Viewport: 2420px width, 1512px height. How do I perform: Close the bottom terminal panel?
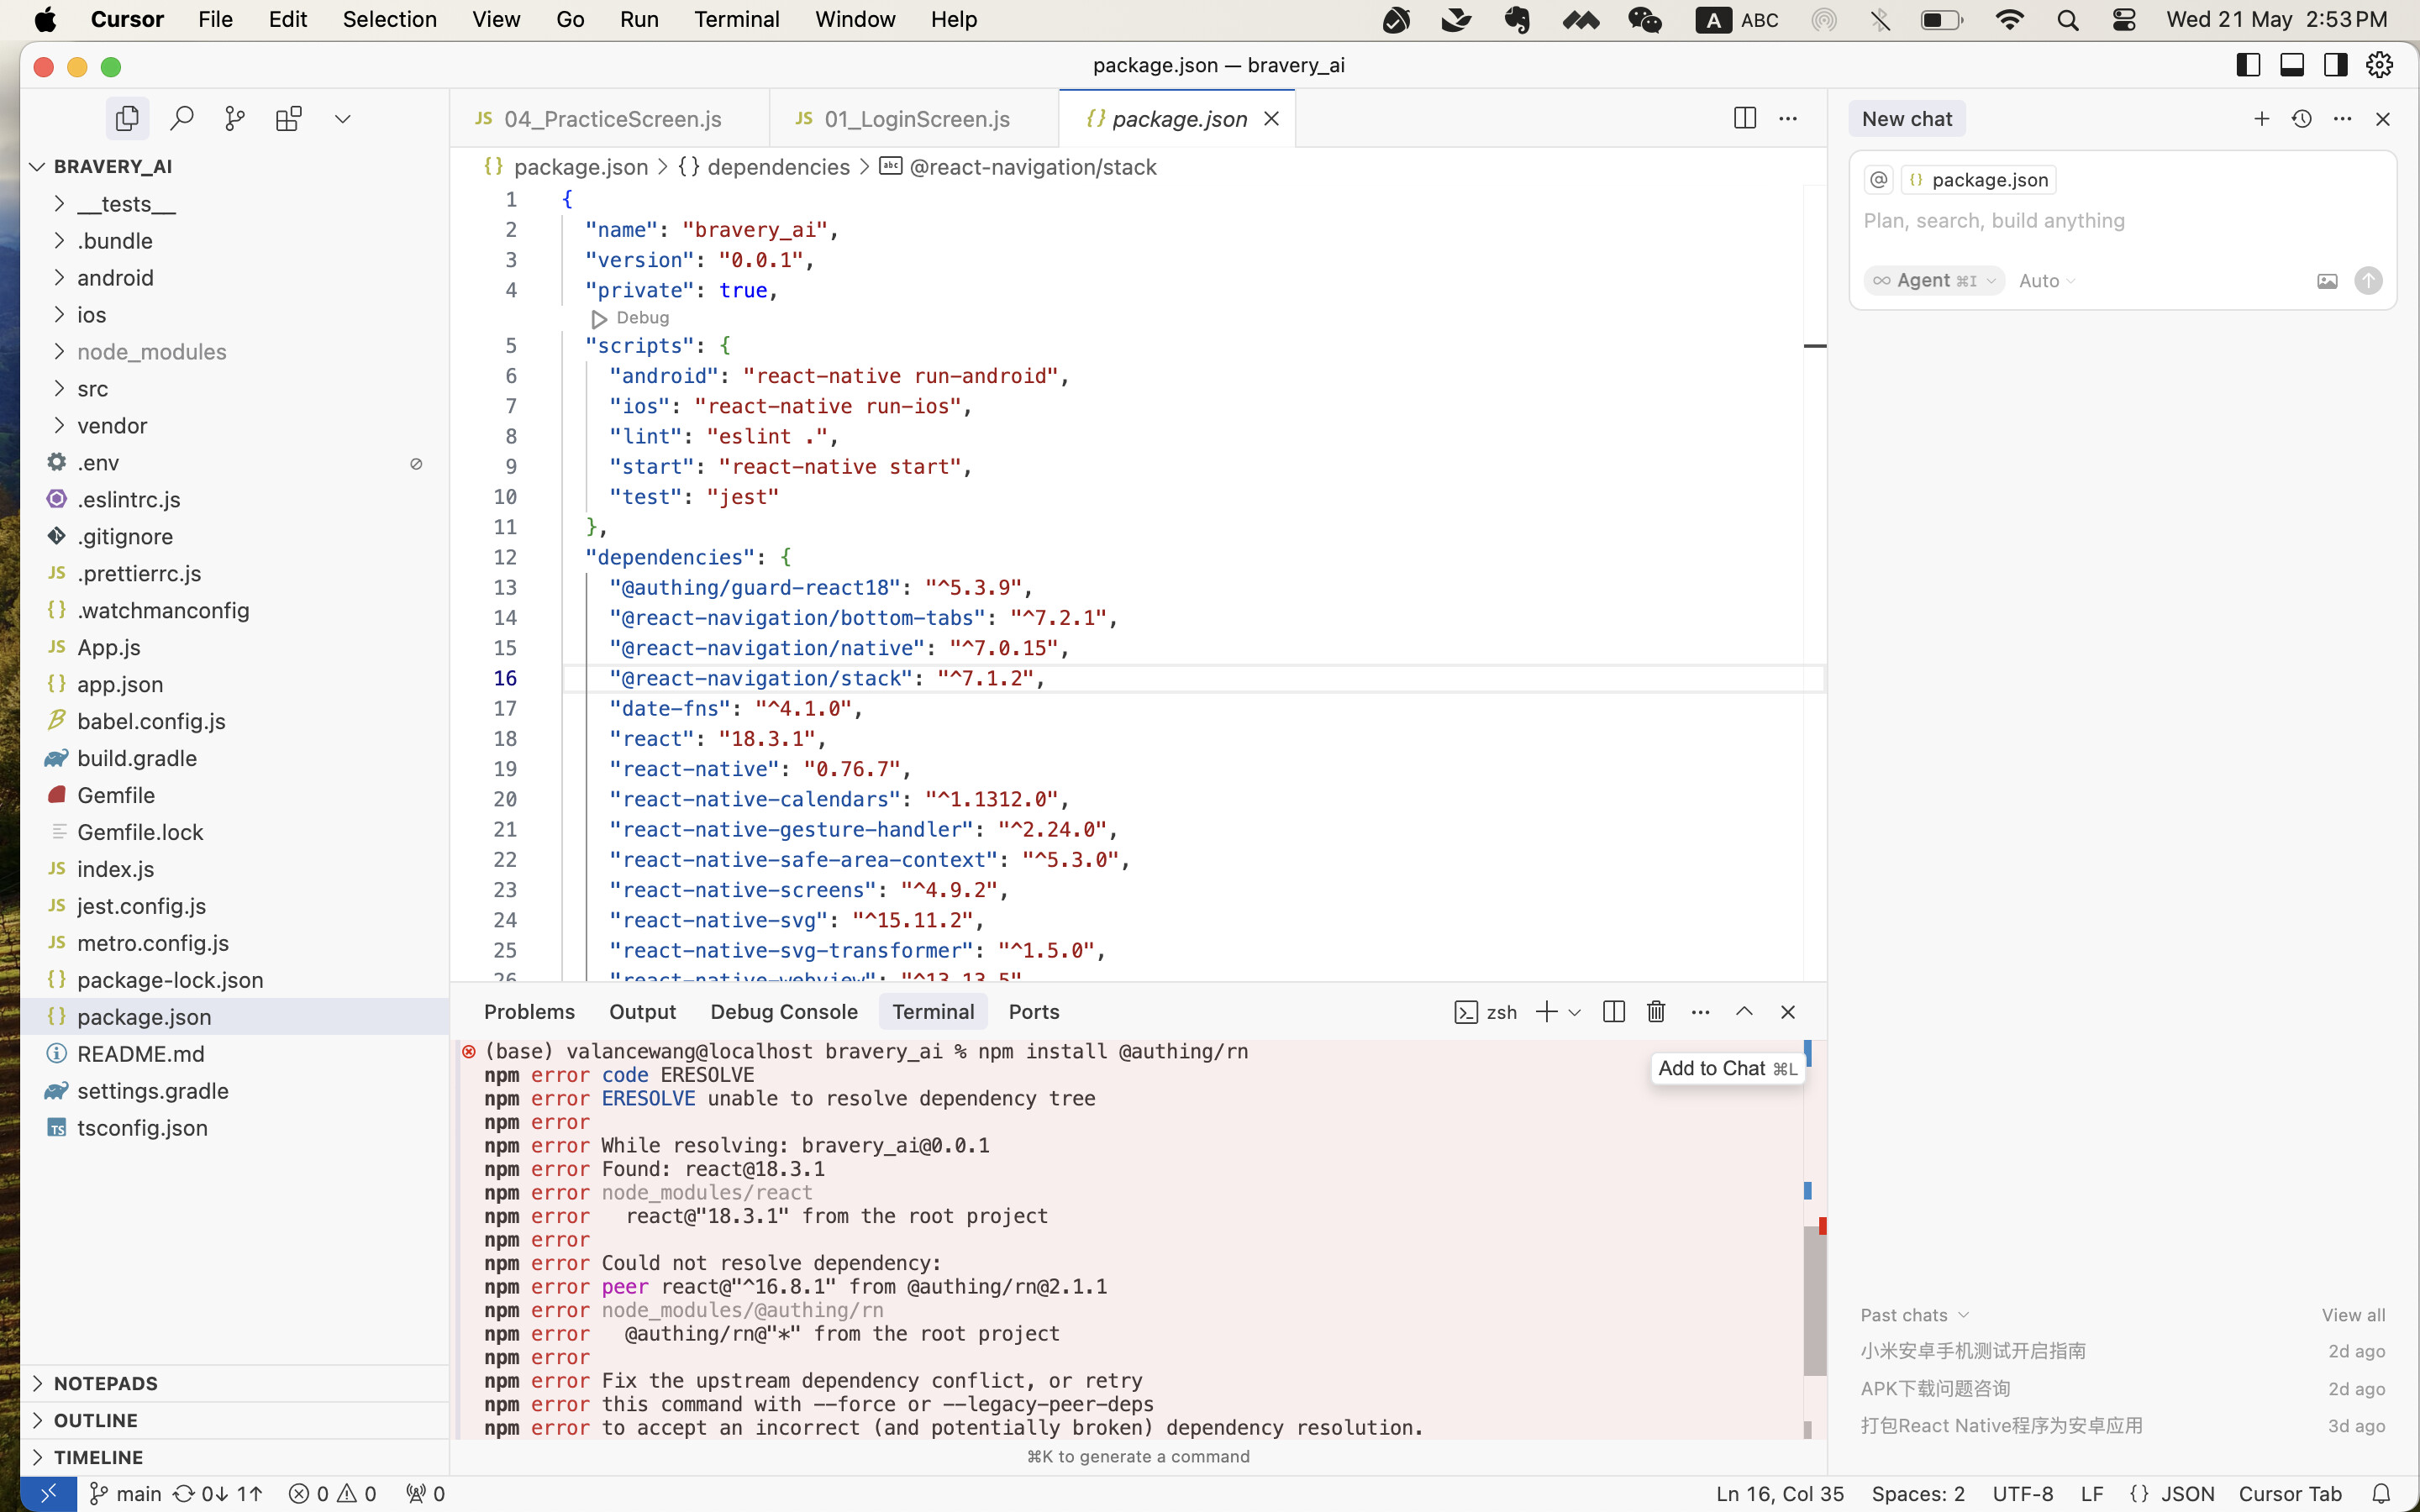click(1788, 1012)
